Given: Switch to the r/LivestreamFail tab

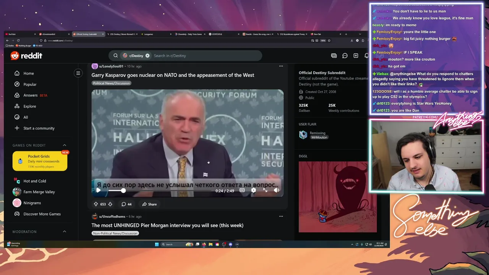Looking at the screenshot, I should pyautogui.click(x=55, y=34).
